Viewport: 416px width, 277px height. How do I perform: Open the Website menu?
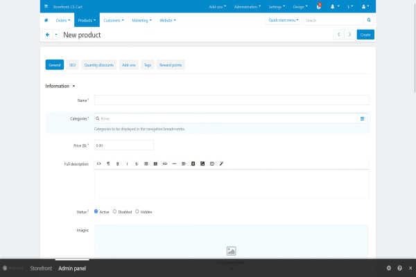(x=167, y=20)
